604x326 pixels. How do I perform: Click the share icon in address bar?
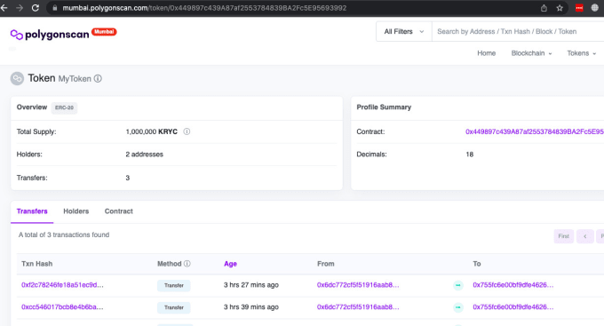(544, 8)
